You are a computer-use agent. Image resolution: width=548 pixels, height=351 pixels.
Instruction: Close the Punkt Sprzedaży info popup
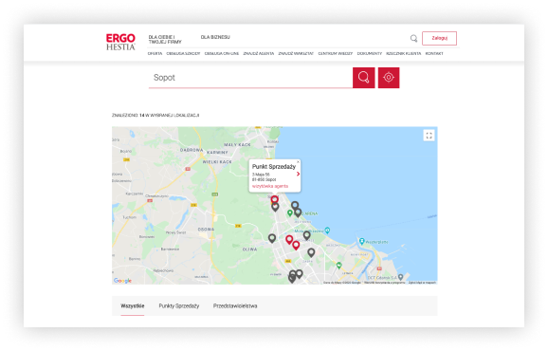pyautogui.click(x=298, y=162)
